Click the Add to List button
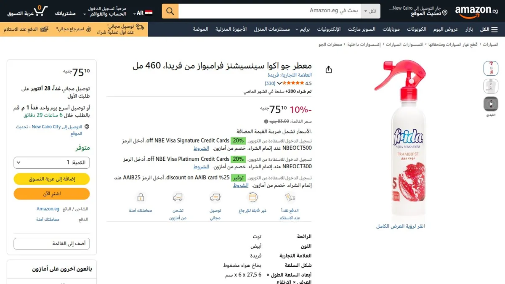Screen dimensions: 505x284 tap(52, 244)
